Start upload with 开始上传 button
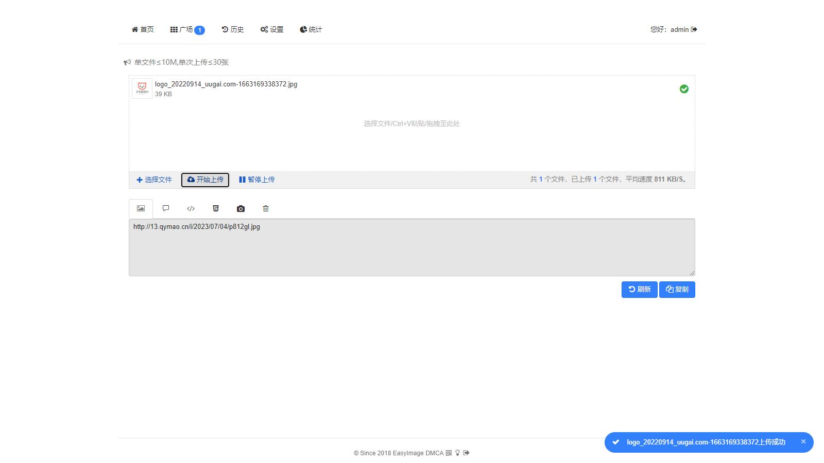 [x=205, y=180]
